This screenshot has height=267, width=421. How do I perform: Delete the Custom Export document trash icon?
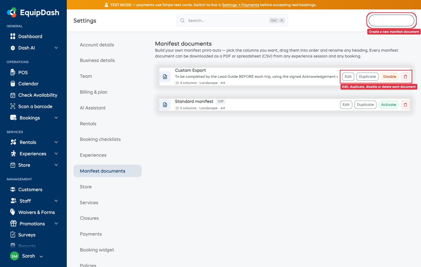point(405,77)
